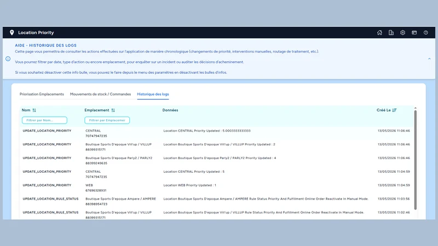Viewport: 438px width, 246px height.
Task: Open the settings gear icon
Action: pos(402,33)
